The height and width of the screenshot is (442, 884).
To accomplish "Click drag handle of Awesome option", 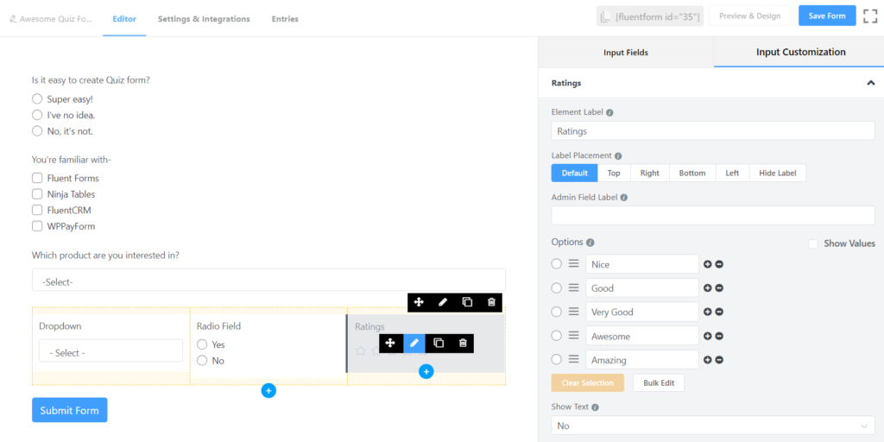I will tap(573, 336).
